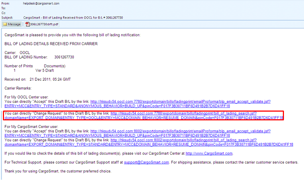The height and width of the screenshot is (180, 304).
Task: Click the received date 21 Dec 2011
Action: 41,79
